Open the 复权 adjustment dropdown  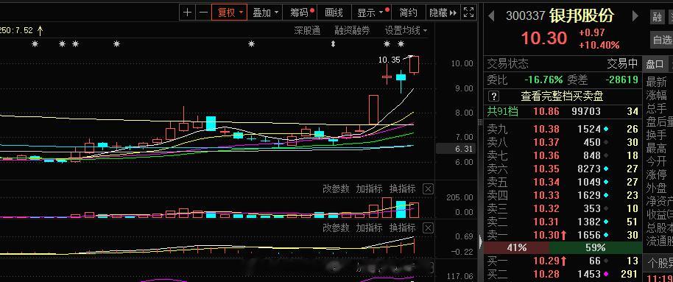[230, 13]
